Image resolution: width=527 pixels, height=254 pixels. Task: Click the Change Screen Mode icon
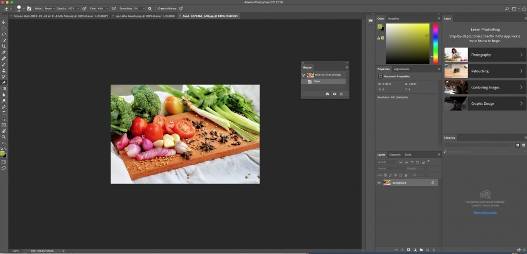4,168
